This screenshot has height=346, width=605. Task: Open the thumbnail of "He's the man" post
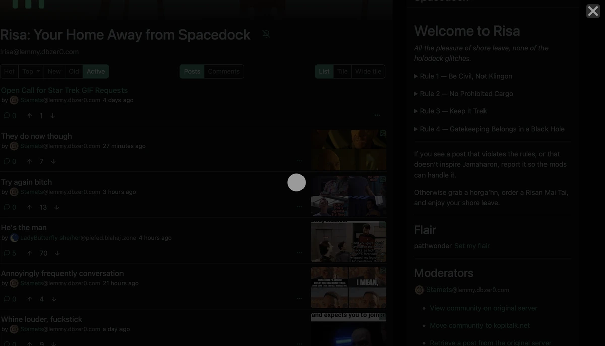pos(348,241)
